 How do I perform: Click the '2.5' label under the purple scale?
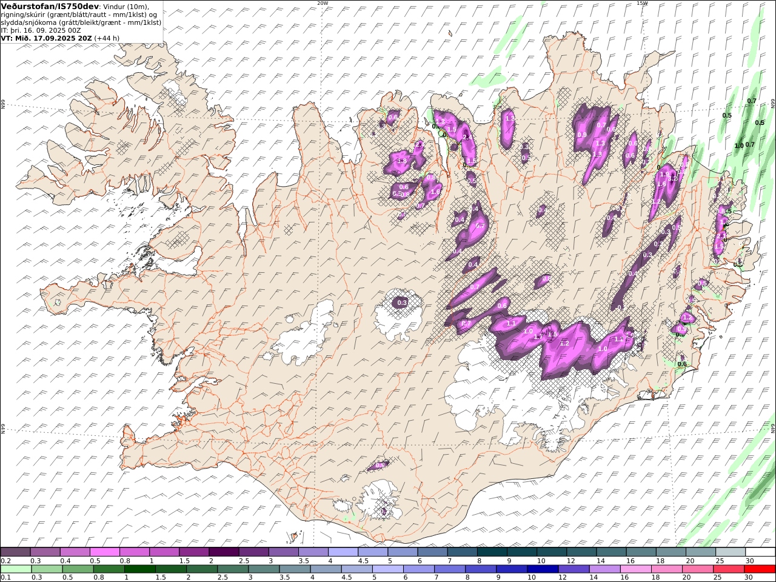pos(244,561)
